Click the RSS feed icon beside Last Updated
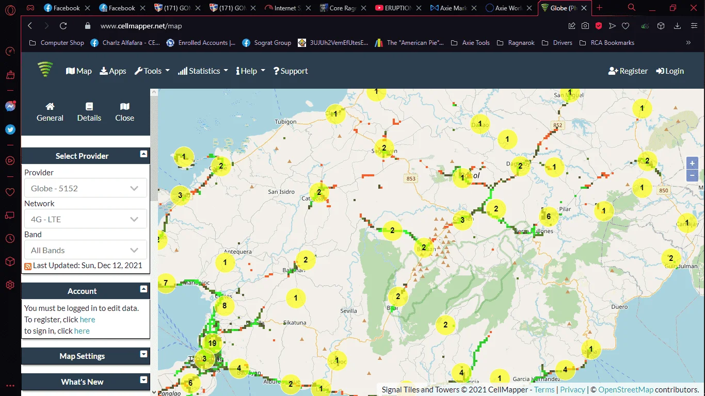The width and height of the screenshot is (705, 396). [28, 266]
